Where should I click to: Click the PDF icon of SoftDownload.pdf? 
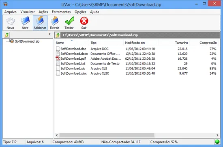(58, 58)
